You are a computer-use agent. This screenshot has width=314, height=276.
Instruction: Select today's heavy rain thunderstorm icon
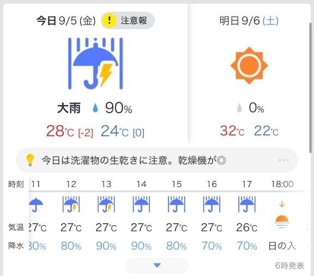click(95, 63)
